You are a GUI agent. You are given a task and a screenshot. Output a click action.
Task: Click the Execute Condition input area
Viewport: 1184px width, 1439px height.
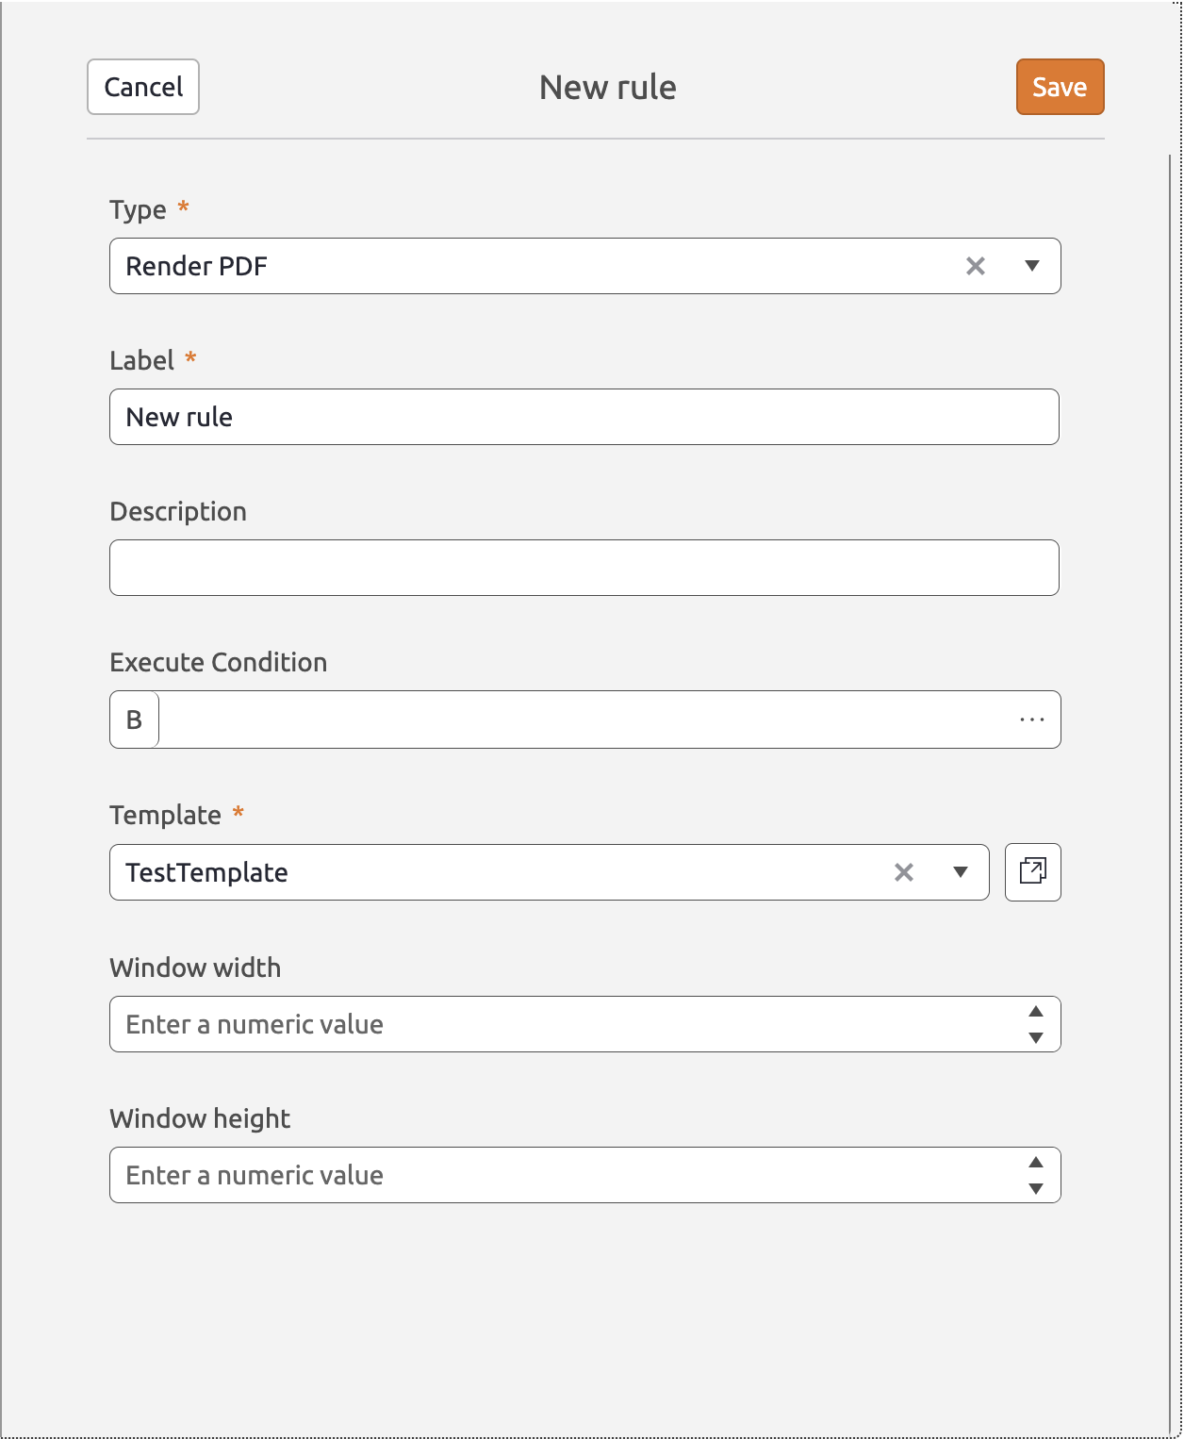click(566, 719)
